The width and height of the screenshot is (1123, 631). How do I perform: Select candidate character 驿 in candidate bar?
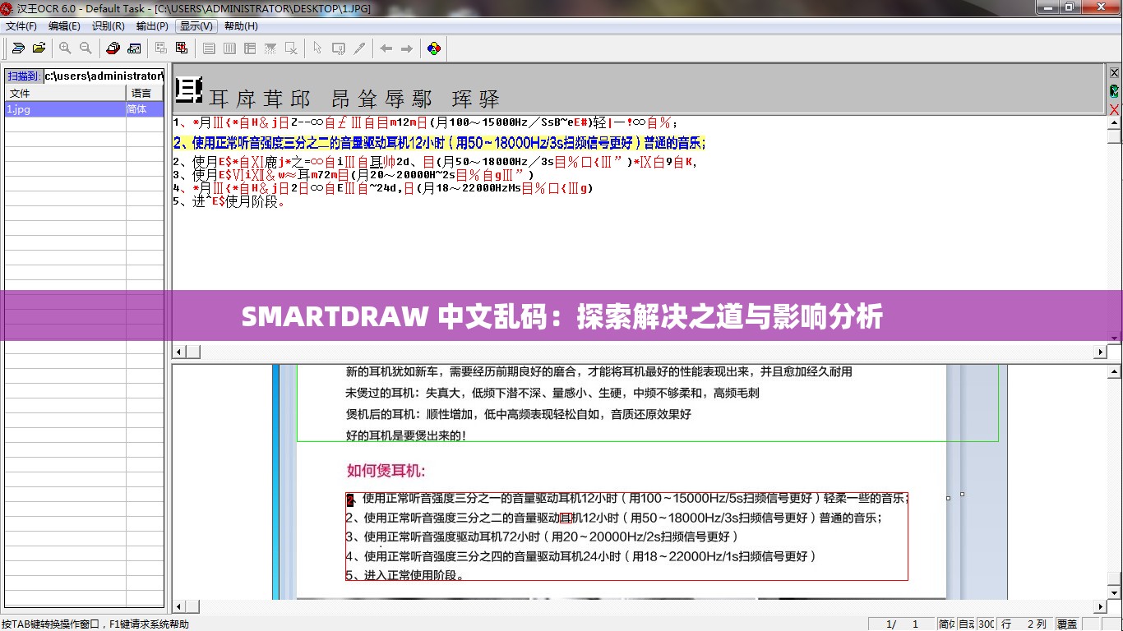click(x=489, y=99)
